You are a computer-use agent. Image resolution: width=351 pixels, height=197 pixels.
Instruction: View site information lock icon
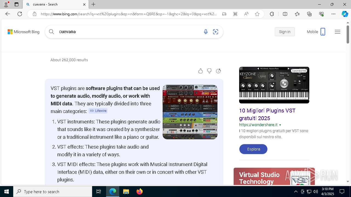pyautogui.click(x=35, y=14)
